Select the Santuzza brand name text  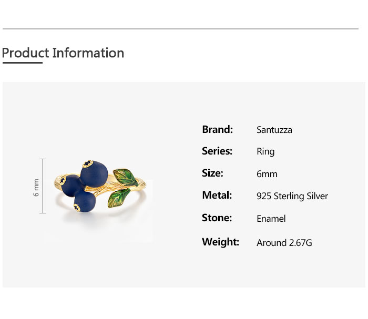[274, 130]
